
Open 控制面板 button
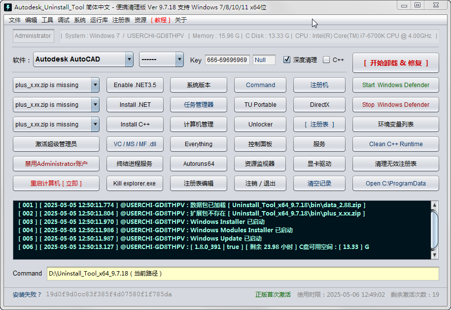tap(260, 144)
